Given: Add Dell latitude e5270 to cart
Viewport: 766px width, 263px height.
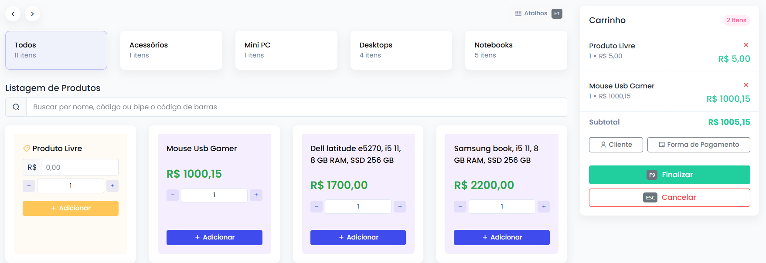Looking at the screenshot, I should [358, 237].
